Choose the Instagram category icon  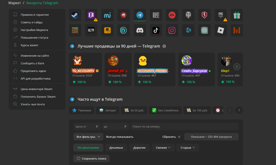click(172, 30)
